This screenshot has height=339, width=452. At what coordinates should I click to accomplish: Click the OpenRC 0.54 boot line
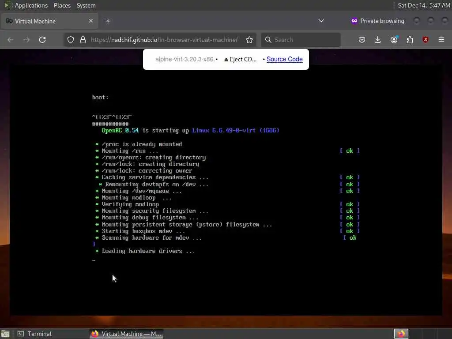pos(191,131)
